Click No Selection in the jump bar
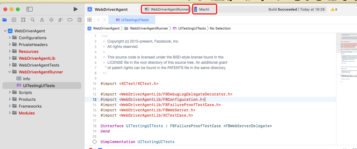This screenshot has height=149, width=357. (220, 28)
